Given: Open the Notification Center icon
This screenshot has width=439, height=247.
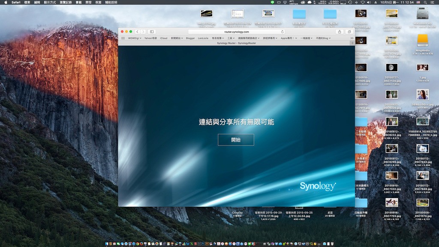Looking at the screenshot, I should (x=433, y=2).
